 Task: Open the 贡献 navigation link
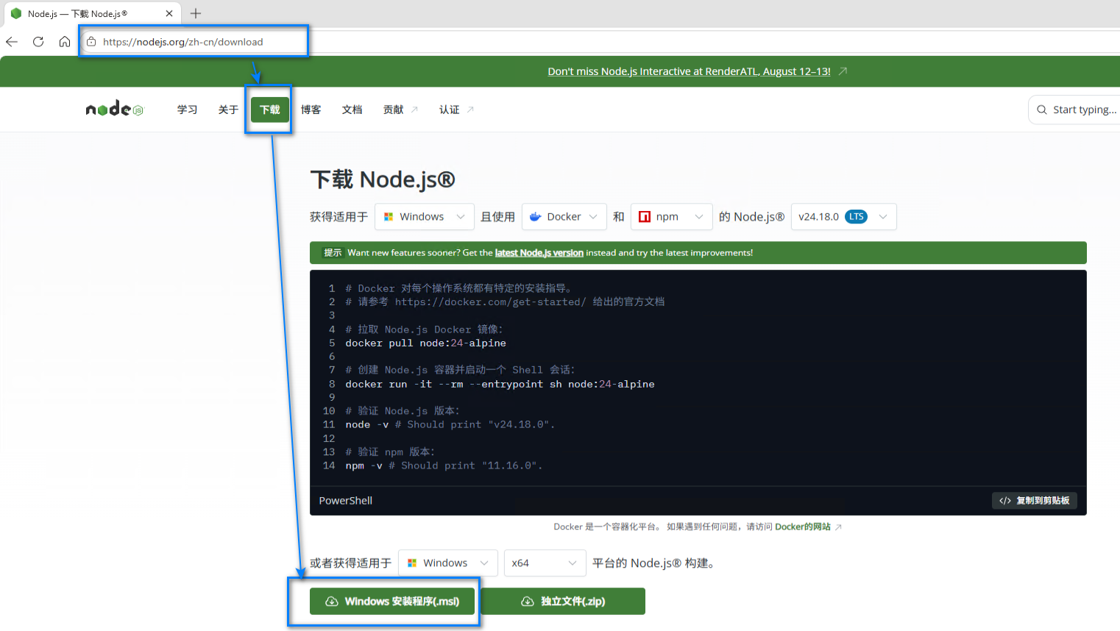pyautogui.click(x=400, y=110)
